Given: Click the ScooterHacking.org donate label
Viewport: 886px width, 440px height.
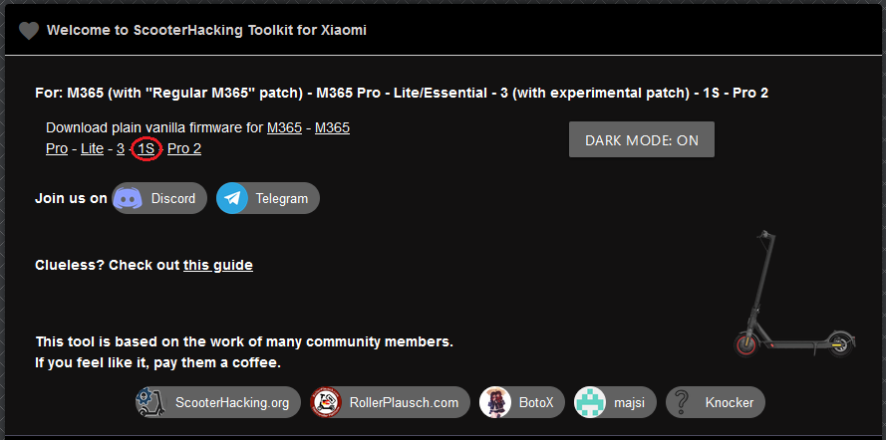Looking at the screenshot, I should coord(232,402).
